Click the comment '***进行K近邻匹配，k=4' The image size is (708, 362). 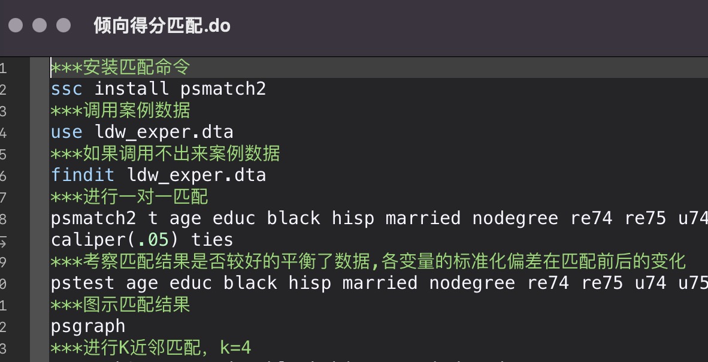[x=151, y=348]
